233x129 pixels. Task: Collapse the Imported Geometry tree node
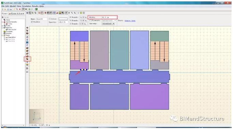2,22
